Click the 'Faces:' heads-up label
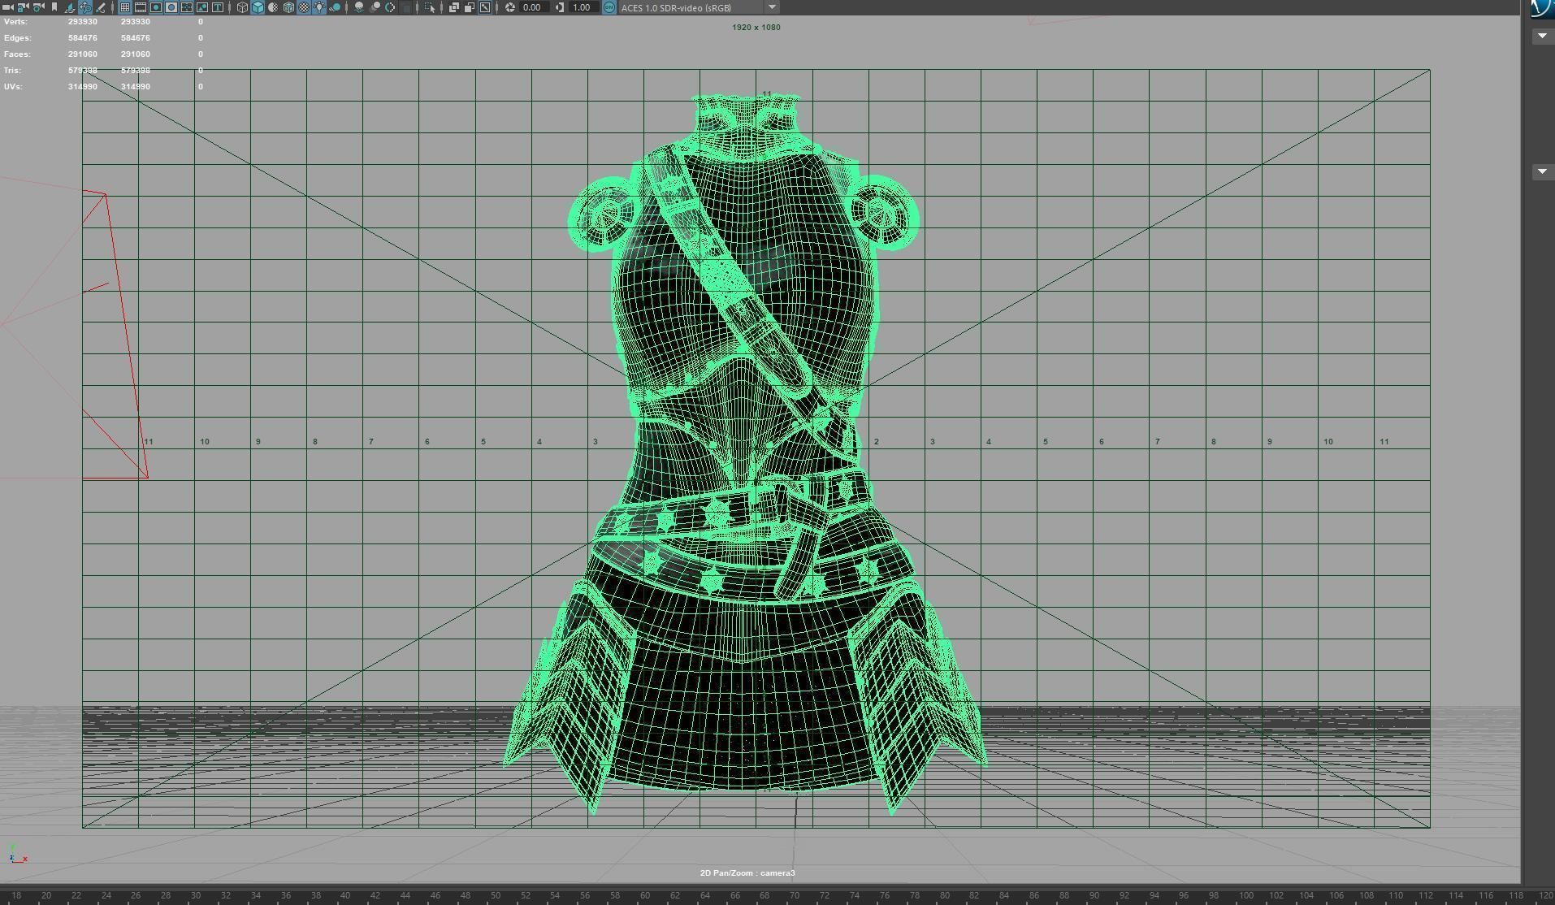The width and height of the screenshot is (1555, 905). pyautogui.click(x=17, y=54)
